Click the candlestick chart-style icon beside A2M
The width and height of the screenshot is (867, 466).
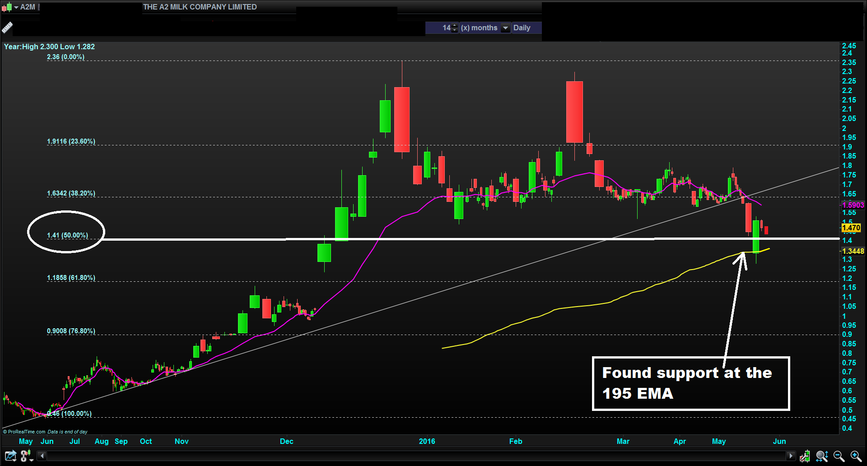pos(6,7)
